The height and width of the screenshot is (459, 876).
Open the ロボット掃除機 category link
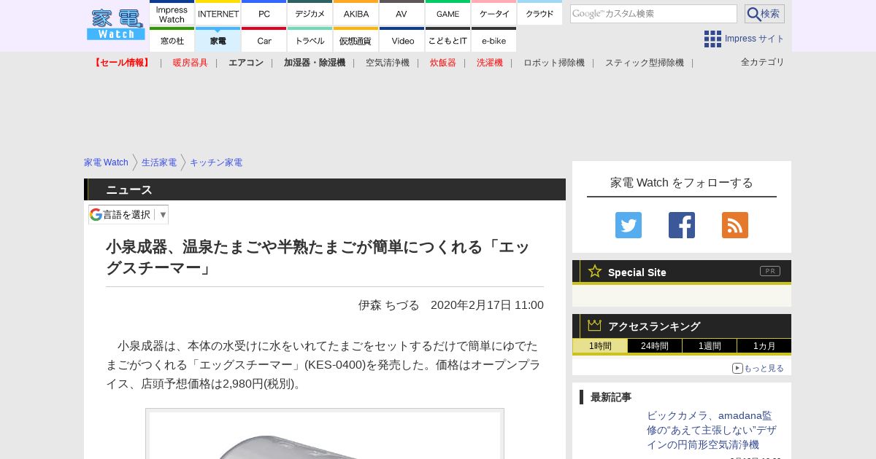pyautogui.click(x=554, y=63)
